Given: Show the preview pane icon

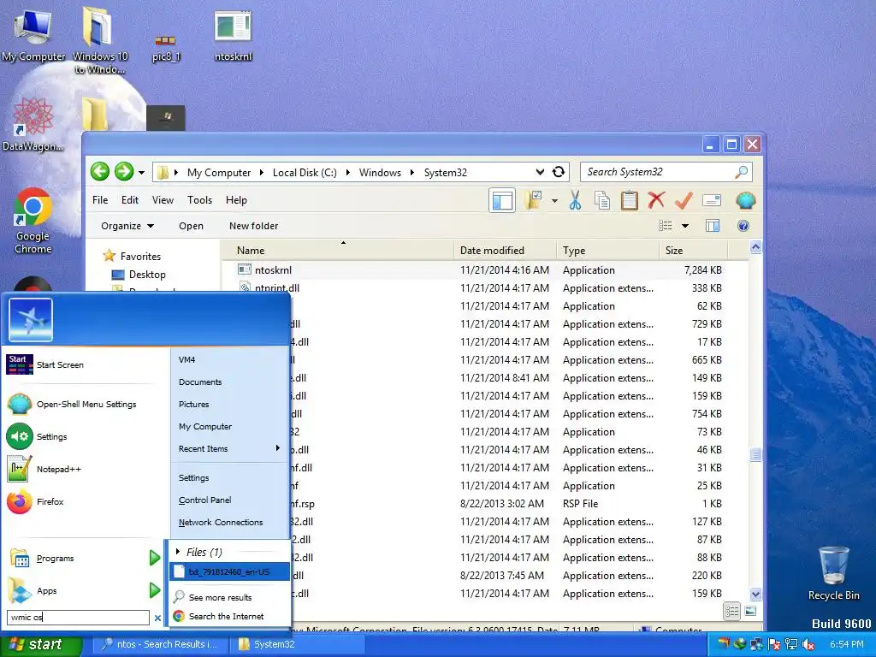Looking at the screenshot, I should (713, 226).
